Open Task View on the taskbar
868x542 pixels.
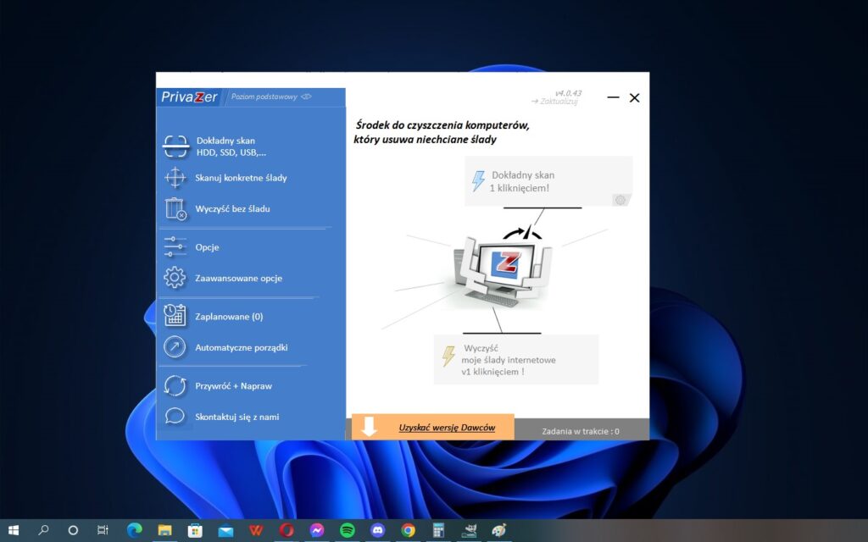(103, 530)
